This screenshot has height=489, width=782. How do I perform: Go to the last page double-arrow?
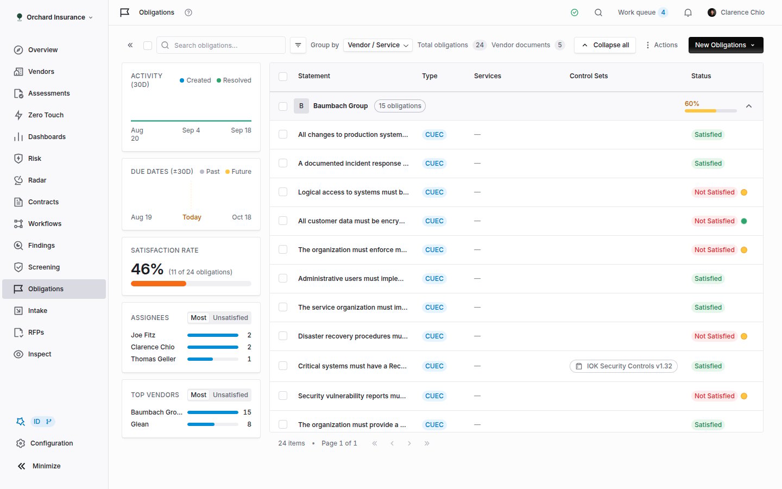(427, 443)
